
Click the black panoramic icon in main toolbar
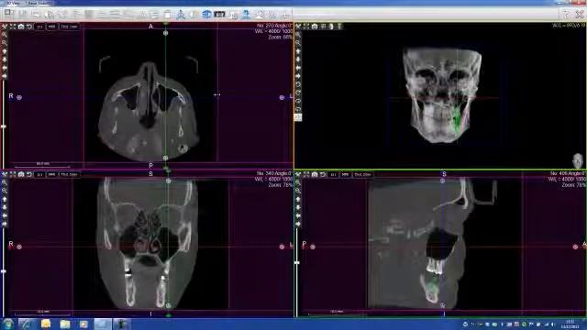coord(219,15)
